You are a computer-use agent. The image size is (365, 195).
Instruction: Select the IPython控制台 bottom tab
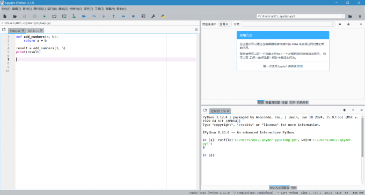[279, 187]
